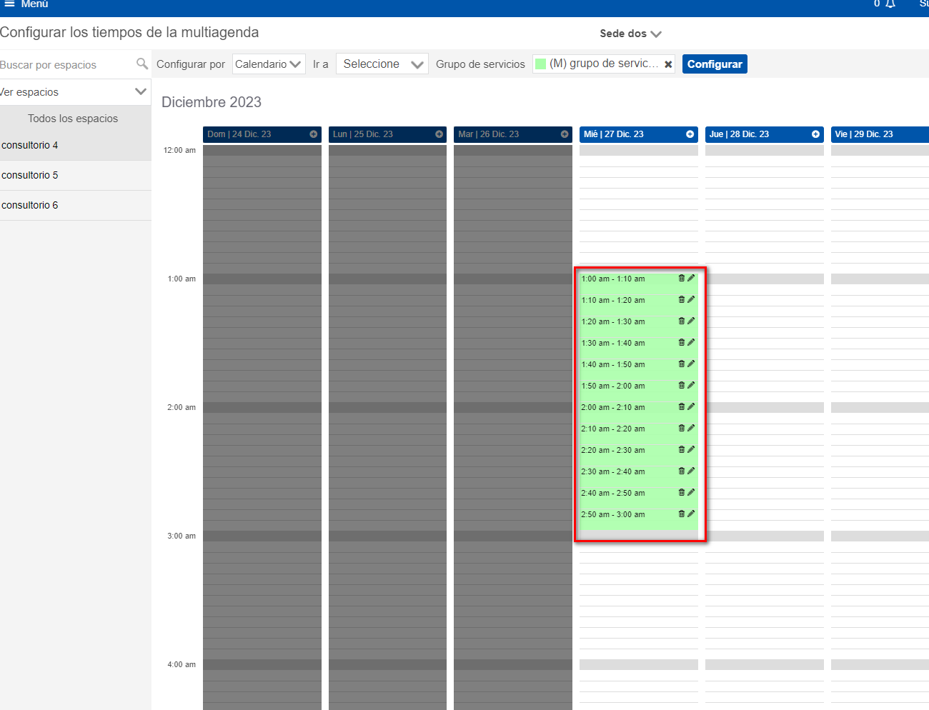The height and width of the screenshot is (710, 929).
Task: Click plus icon on Dom 24 Dic. header
Action: [x=314, y=134]
